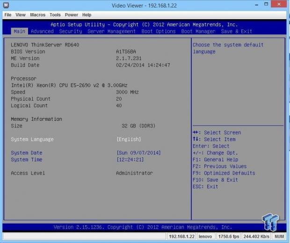Click the Version 2.15.1236 footer text
This screenshot has height=243, width=290.
pos(143,227)
